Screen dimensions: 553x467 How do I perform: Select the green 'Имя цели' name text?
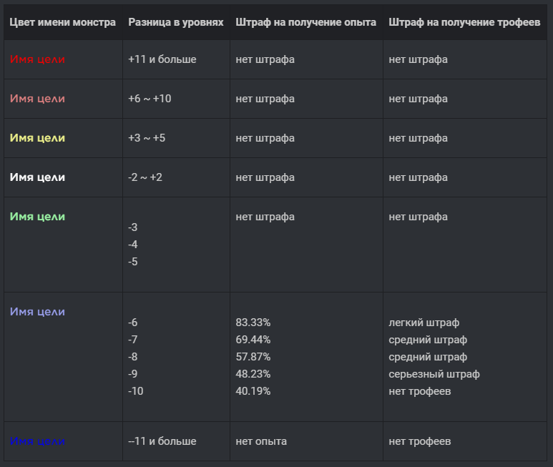coord(37,217)
